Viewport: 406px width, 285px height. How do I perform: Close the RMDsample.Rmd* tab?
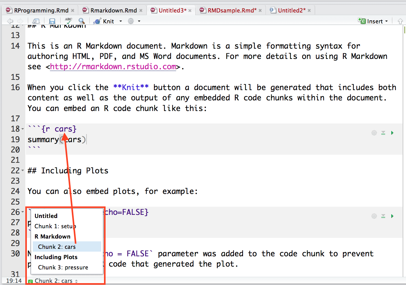[x=260, y=11]
